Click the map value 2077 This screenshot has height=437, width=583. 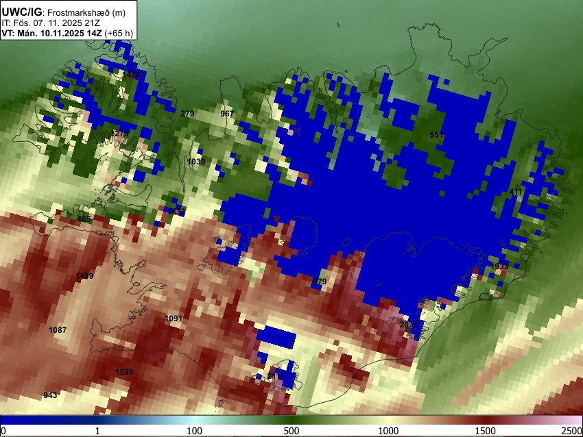409,325
